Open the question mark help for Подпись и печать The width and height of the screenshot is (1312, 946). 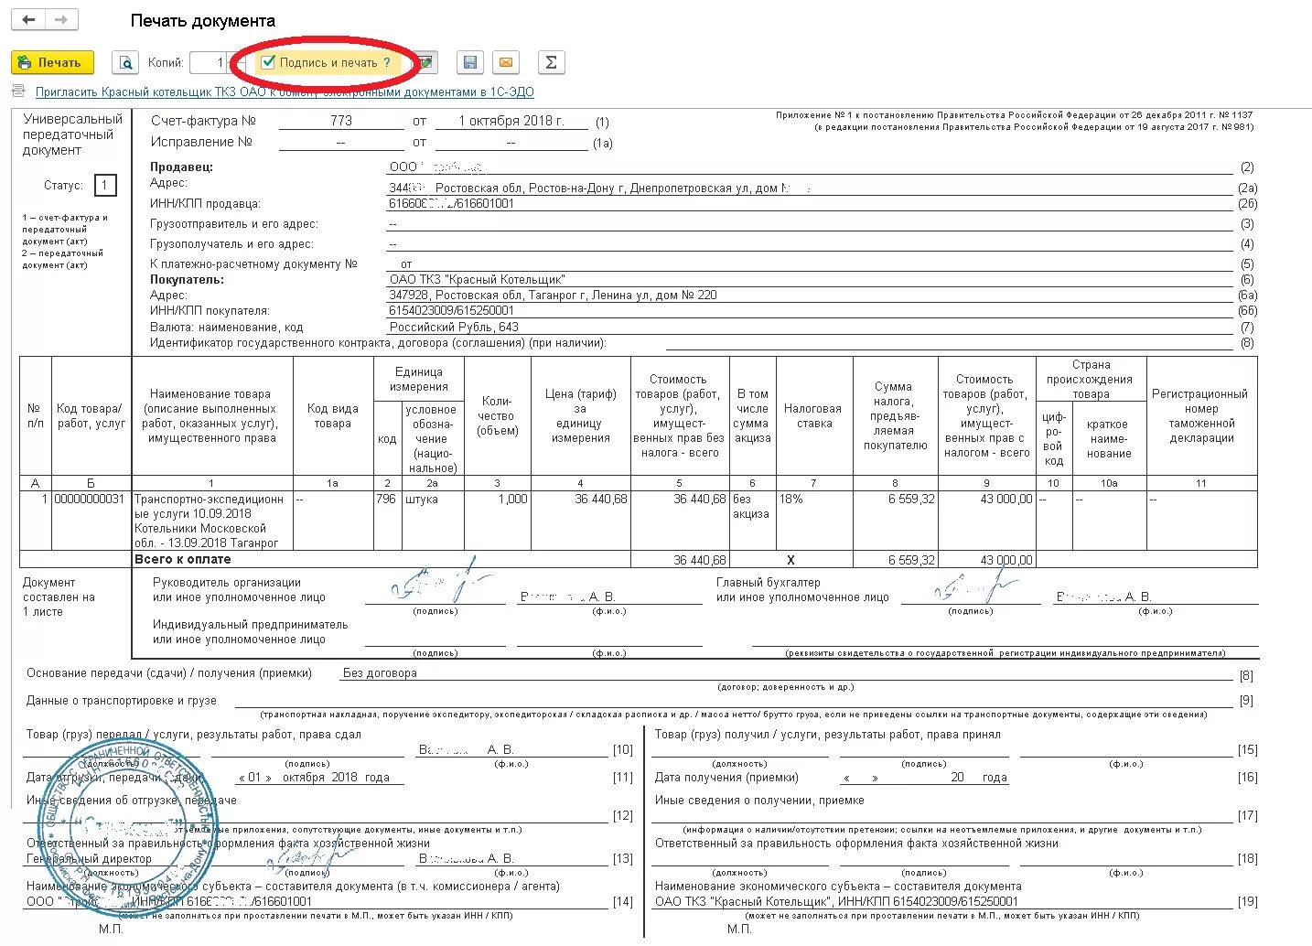[387, 62]
